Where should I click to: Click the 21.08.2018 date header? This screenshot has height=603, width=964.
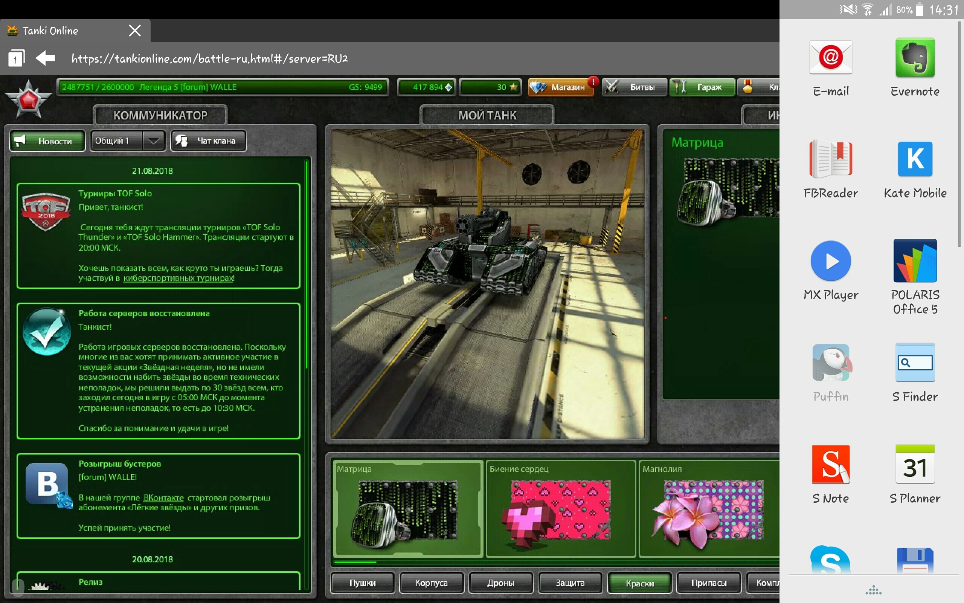click(x=153, y=171)
